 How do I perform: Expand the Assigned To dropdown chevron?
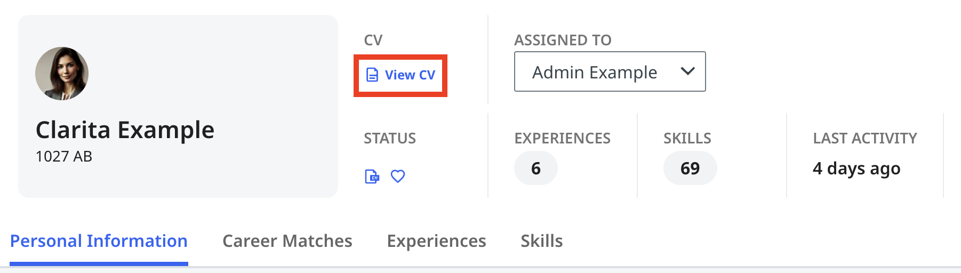[687, 71]
